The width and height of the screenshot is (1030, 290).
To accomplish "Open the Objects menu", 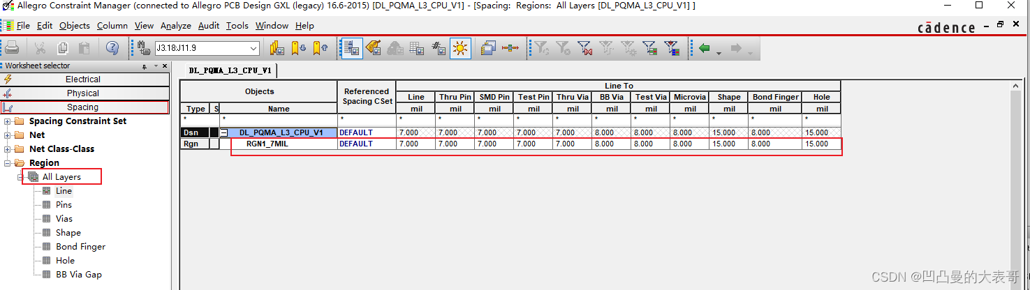I will (75, 26).
